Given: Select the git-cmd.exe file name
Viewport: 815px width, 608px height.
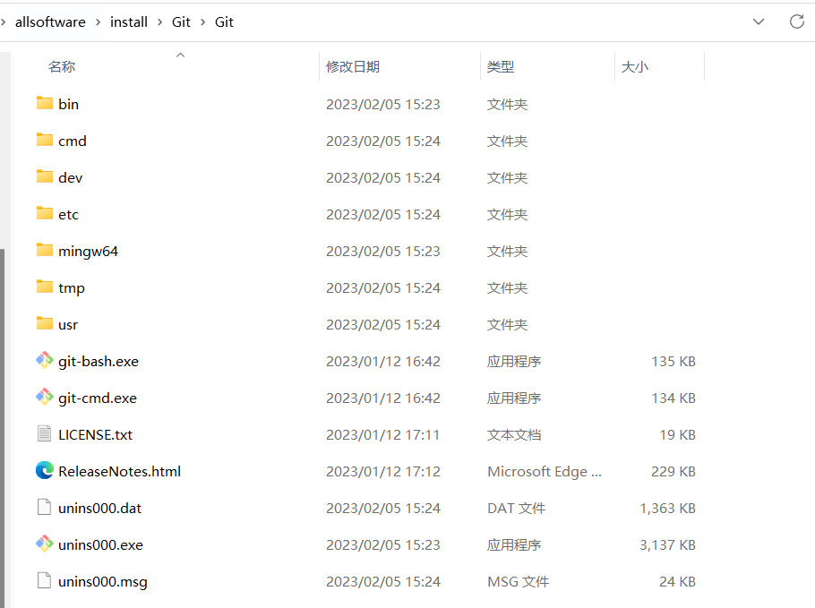Looking at the screenshot, I should [x=98, y=398].
